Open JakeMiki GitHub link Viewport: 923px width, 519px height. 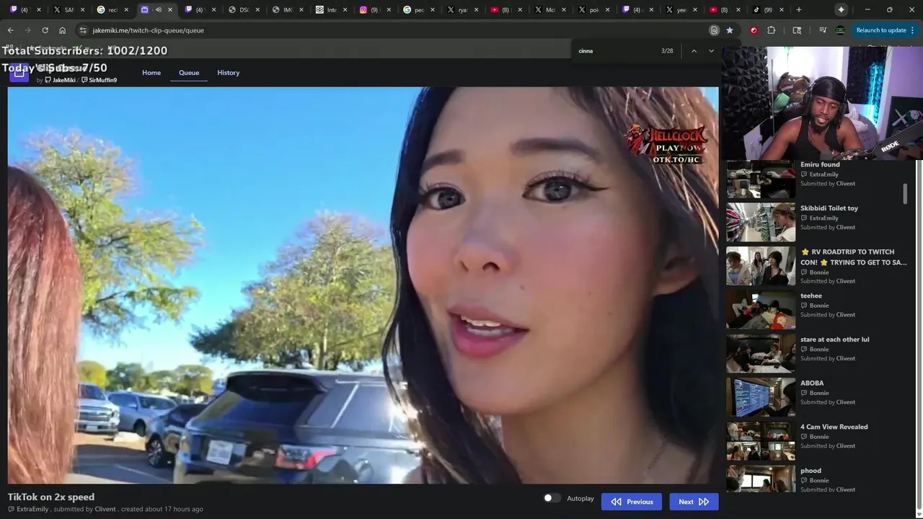61,80
